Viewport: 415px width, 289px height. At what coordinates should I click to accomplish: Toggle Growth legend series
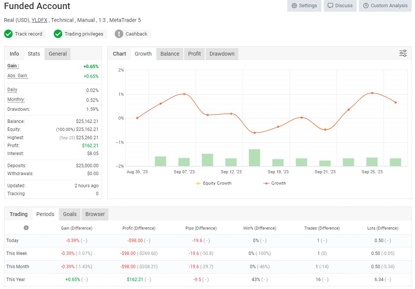(275, 183)
